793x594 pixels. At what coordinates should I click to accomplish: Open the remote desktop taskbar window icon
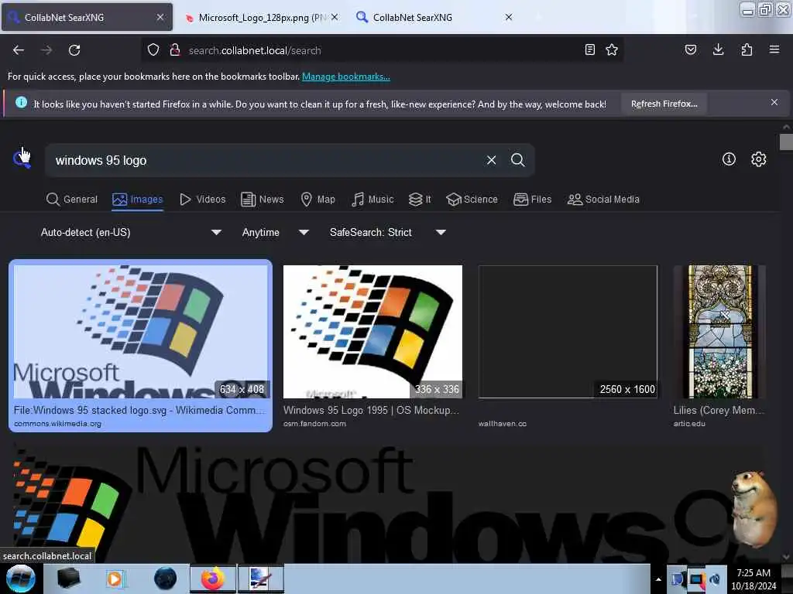pyautogui.click(x=261, y=579)
